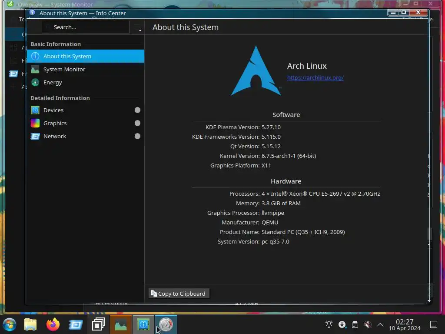This screenshot has height=334, width=445.
Task: Select the KDE Plasma Version 5.27.10 text
Action: pyautogui.click(x=271, y=127)
